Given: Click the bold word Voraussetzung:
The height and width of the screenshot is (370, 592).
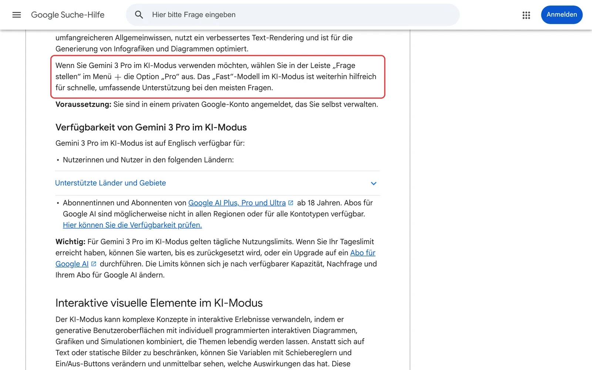Looking at the screenshot, I should pos(83,104).
